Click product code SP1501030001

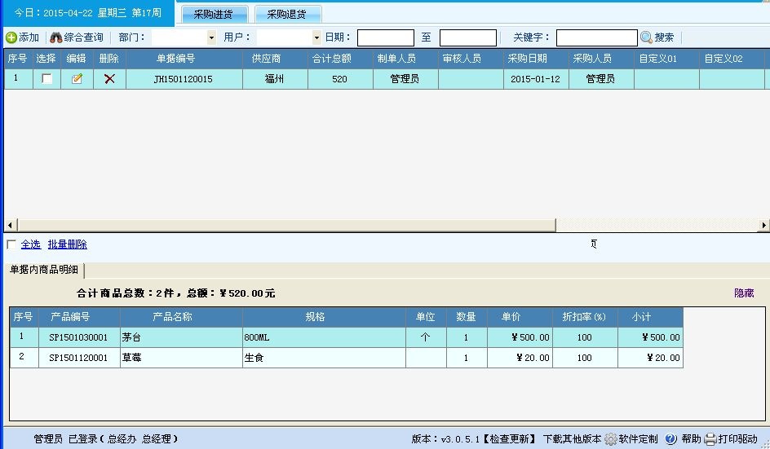tap(78, 337)
